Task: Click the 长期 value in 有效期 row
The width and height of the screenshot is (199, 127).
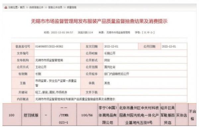Action: click(x=38, y=74)
